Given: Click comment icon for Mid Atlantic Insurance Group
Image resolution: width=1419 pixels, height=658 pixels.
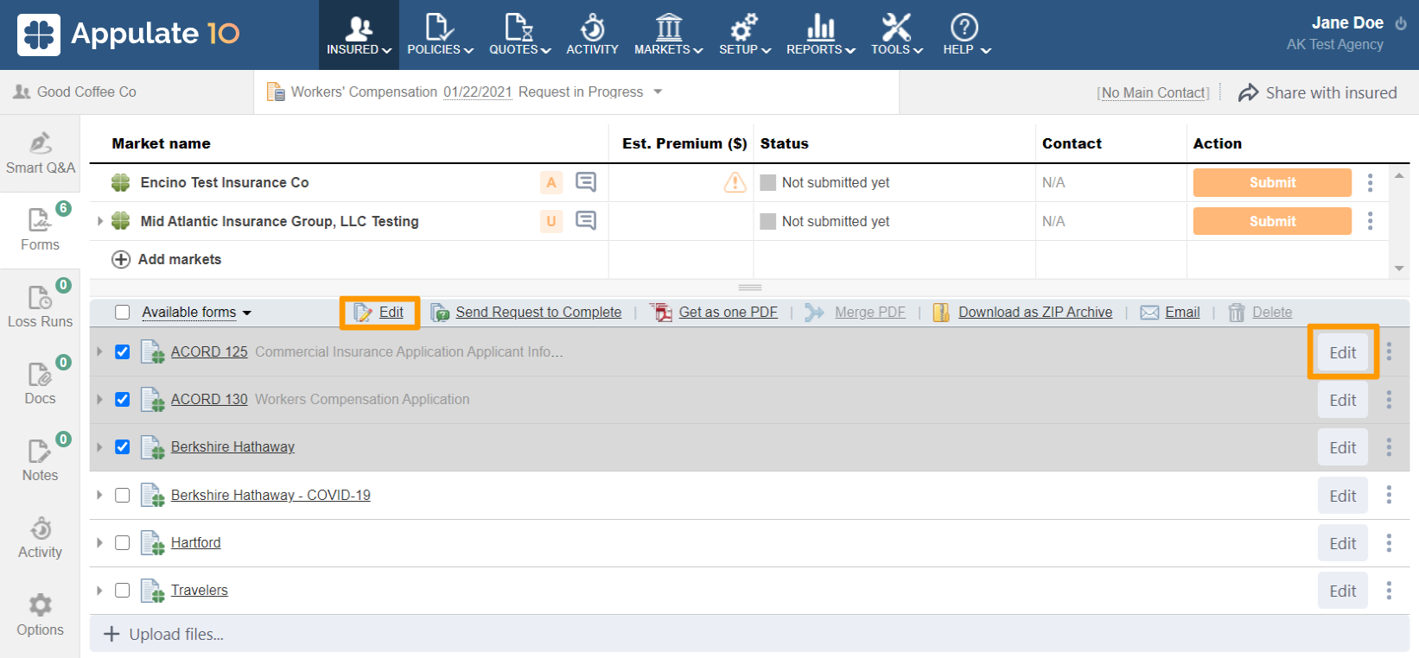Looking at the screenshot, I should [x=586, y=221].
